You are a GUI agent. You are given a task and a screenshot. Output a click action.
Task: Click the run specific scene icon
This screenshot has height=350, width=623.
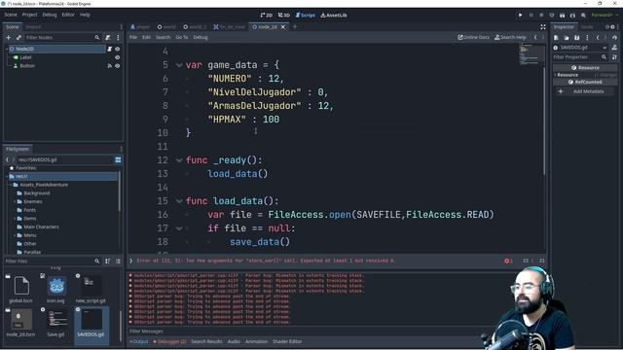point(572,16)
